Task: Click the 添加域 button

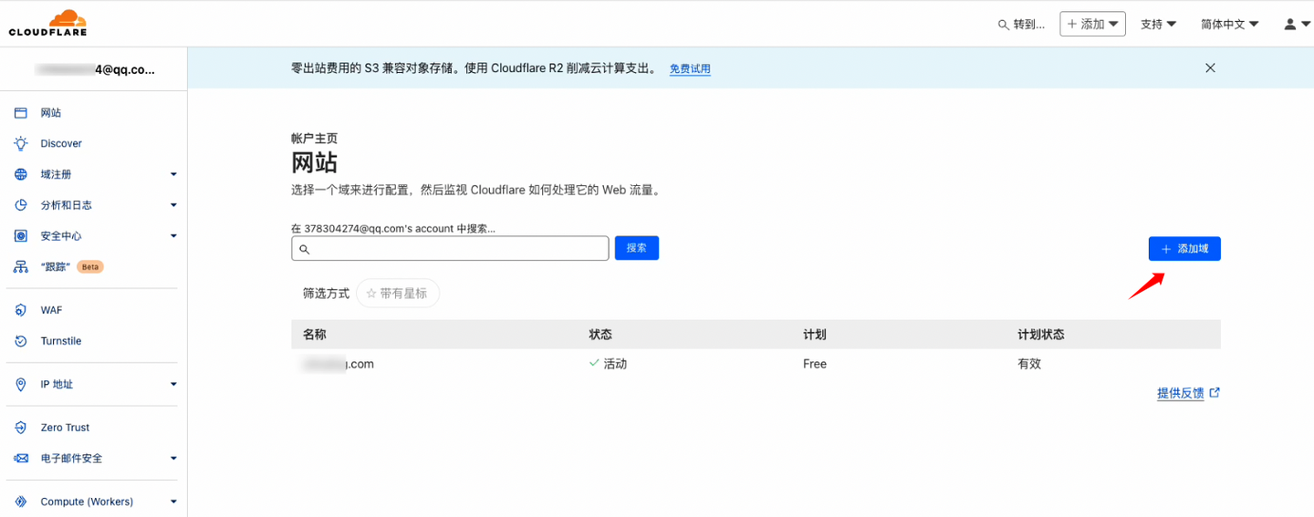Action: (x=1184, y=249)
